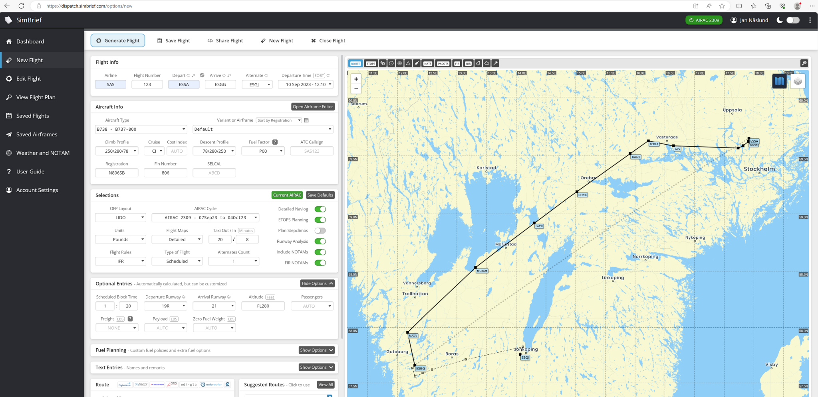Open the Airframe Editor
The width and height of the screenshot is (818, 397).
point(313,106)
